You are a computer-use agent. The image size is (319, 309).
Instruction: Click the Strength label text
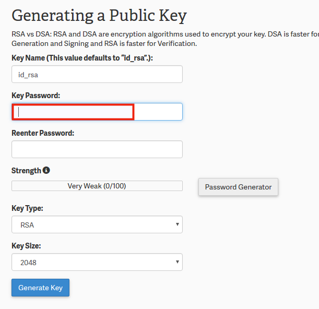point(26,171)
